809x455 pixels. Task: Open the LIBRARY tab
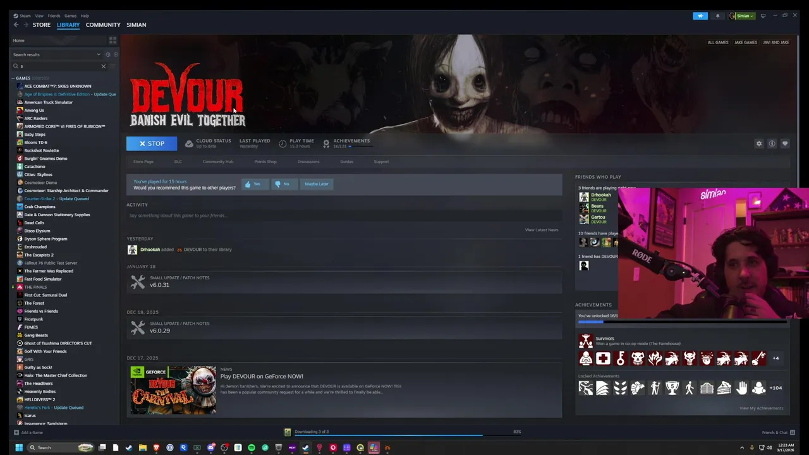(68, 25)
